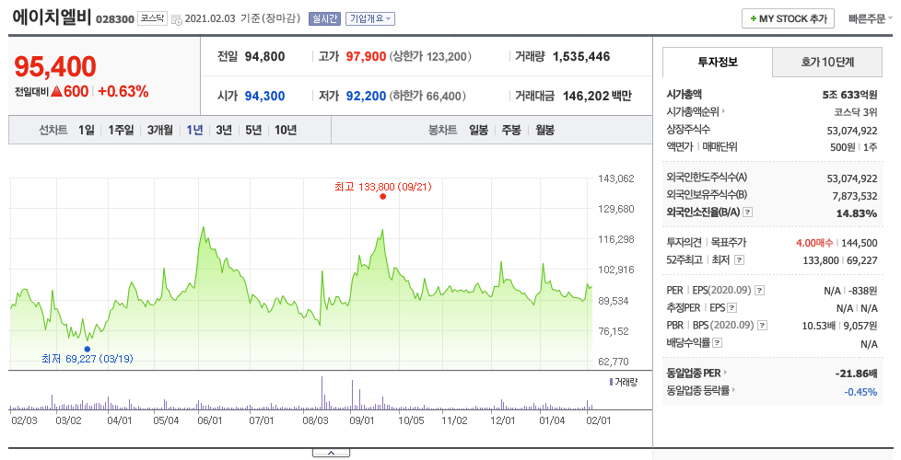This screenshot has height=460, width=901.
Task: Click the 코스닥 3위 ranking value
Action: (856, 112)
